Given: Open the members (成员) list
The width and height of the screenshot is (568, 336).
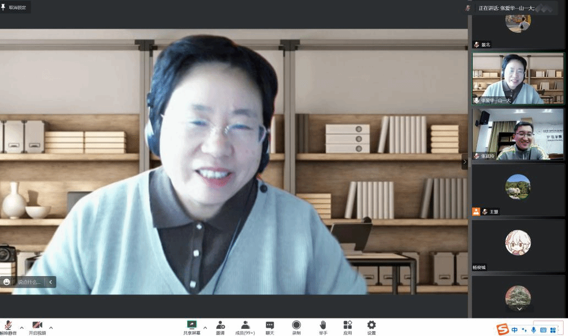Looking at the screenshot, I should coord(245,325).
